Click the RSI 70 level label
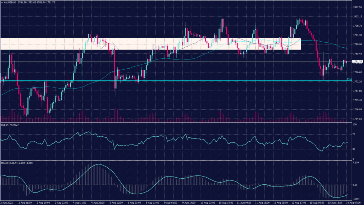The image size is (364, 205). [354, 135]
